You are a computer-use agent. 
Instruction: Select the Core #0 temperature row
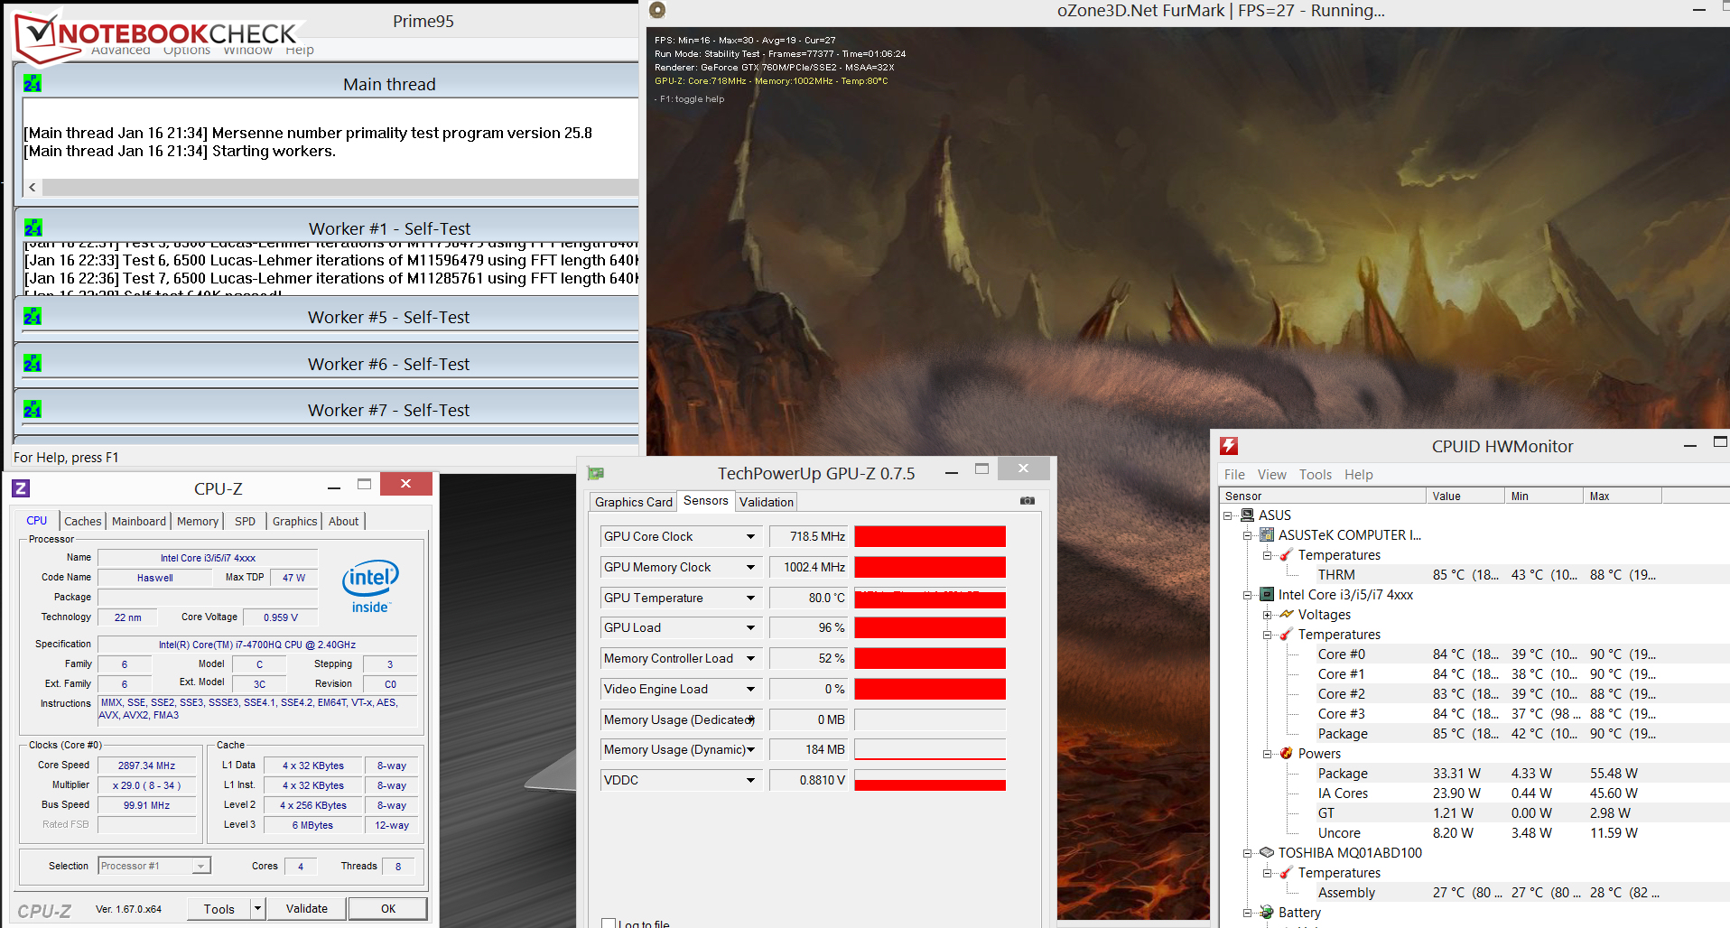click(x=1474, y=654)
